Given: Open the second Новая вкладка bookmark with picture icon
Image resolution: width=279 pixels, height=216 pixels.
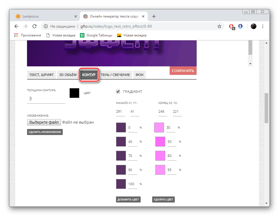Looking at the screenshot, I should 132,35.
